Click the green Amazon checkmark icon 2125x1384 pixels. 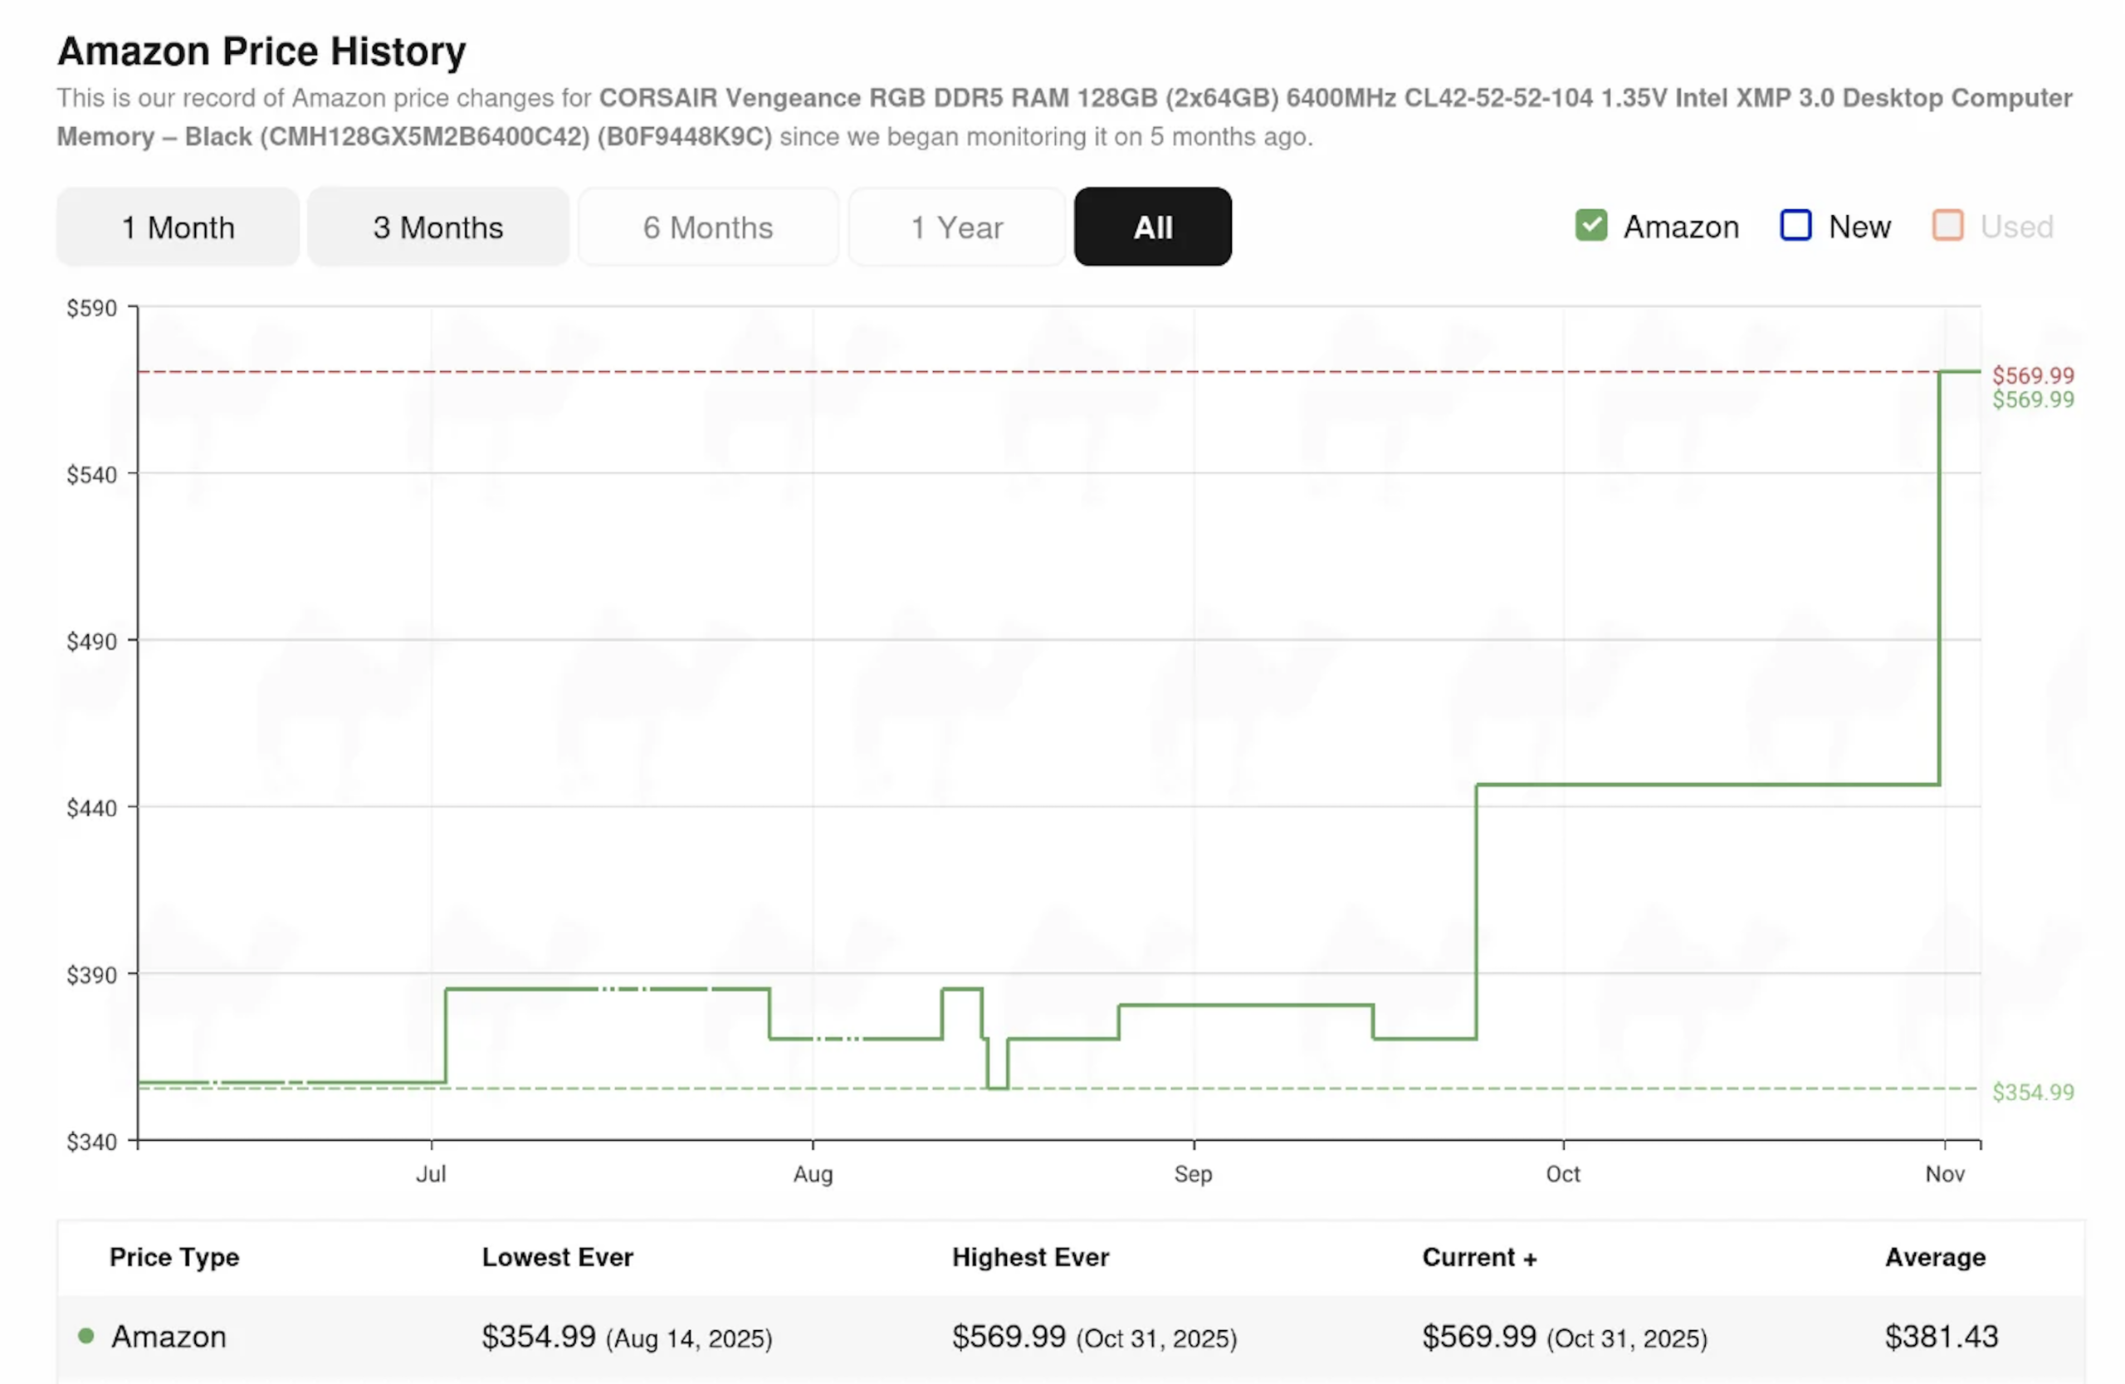coord(1591,226)
